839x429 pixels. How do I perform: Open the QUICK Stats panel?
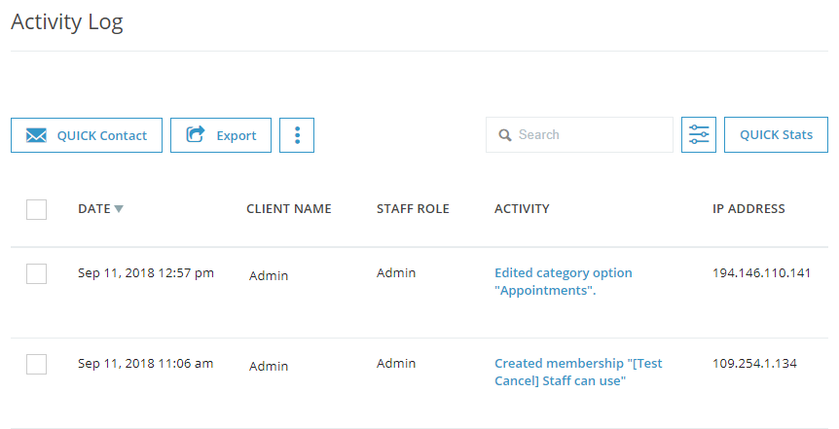(776, 135)
